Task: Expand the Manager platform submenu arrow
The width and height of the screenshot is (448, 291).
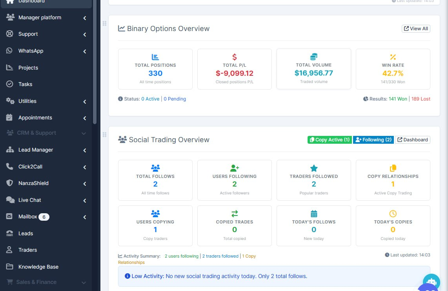Action: [85, 18]
